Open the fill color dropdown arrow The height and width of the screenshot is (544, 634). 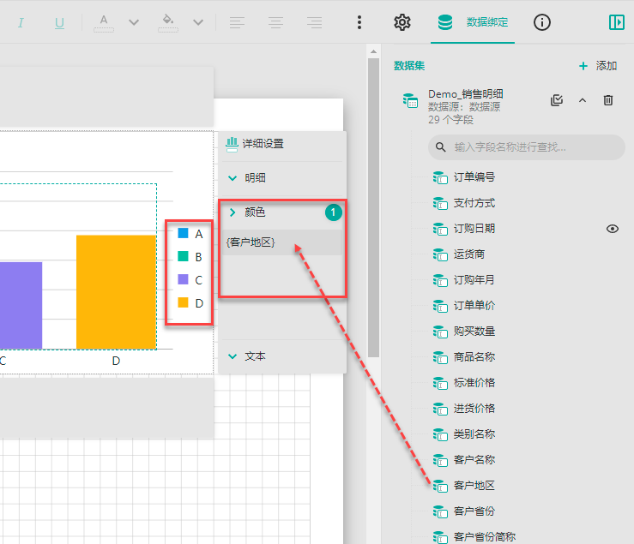click(x=198, y=23)
